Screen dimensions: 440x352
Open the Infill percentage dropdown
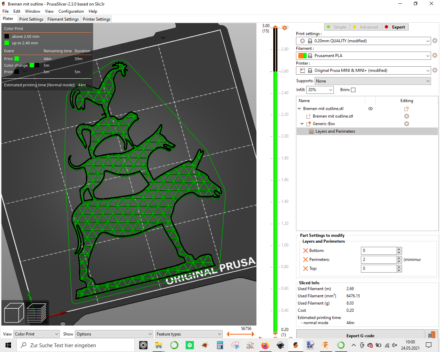pos(320,90)
